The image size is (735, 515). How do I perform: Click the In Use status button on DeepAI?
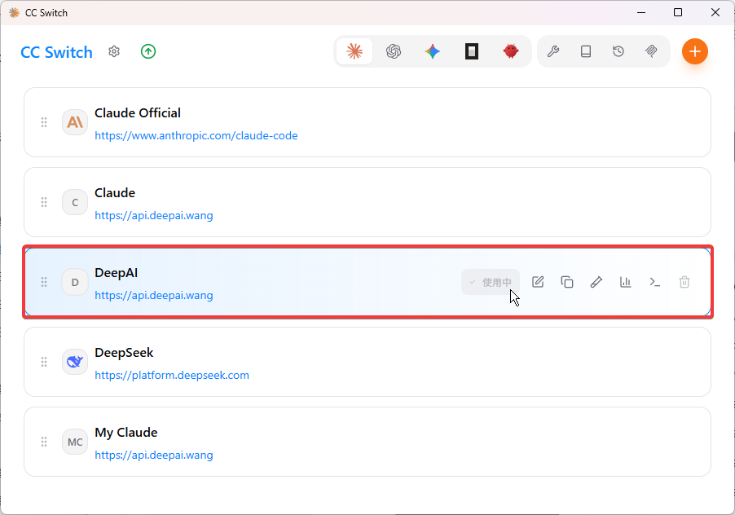click(x=491, y=282)
